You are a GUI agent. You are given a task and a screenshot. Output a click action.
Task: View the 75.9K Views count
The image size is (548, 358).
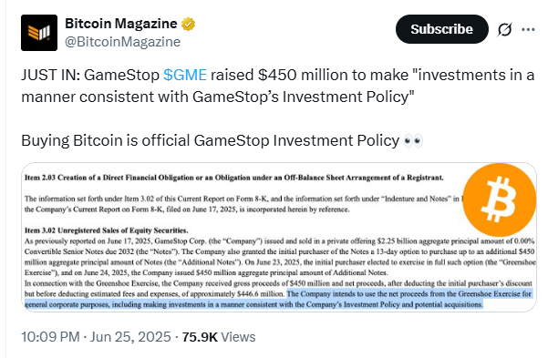tap(219, 337)
